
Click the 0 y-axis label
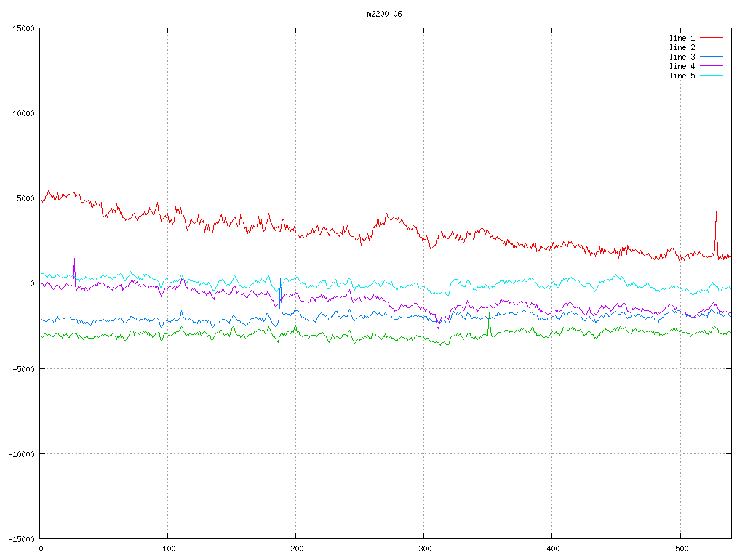click(x=32, y=284)
